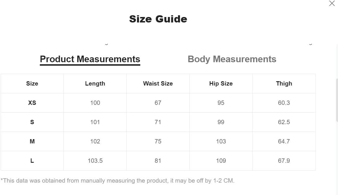Click the Thigh column header

(284, 84)
